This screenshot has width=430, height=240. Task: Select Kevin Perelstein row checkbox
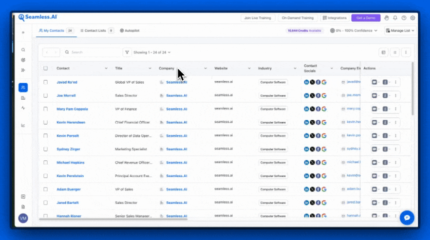(x=45, y=176)
